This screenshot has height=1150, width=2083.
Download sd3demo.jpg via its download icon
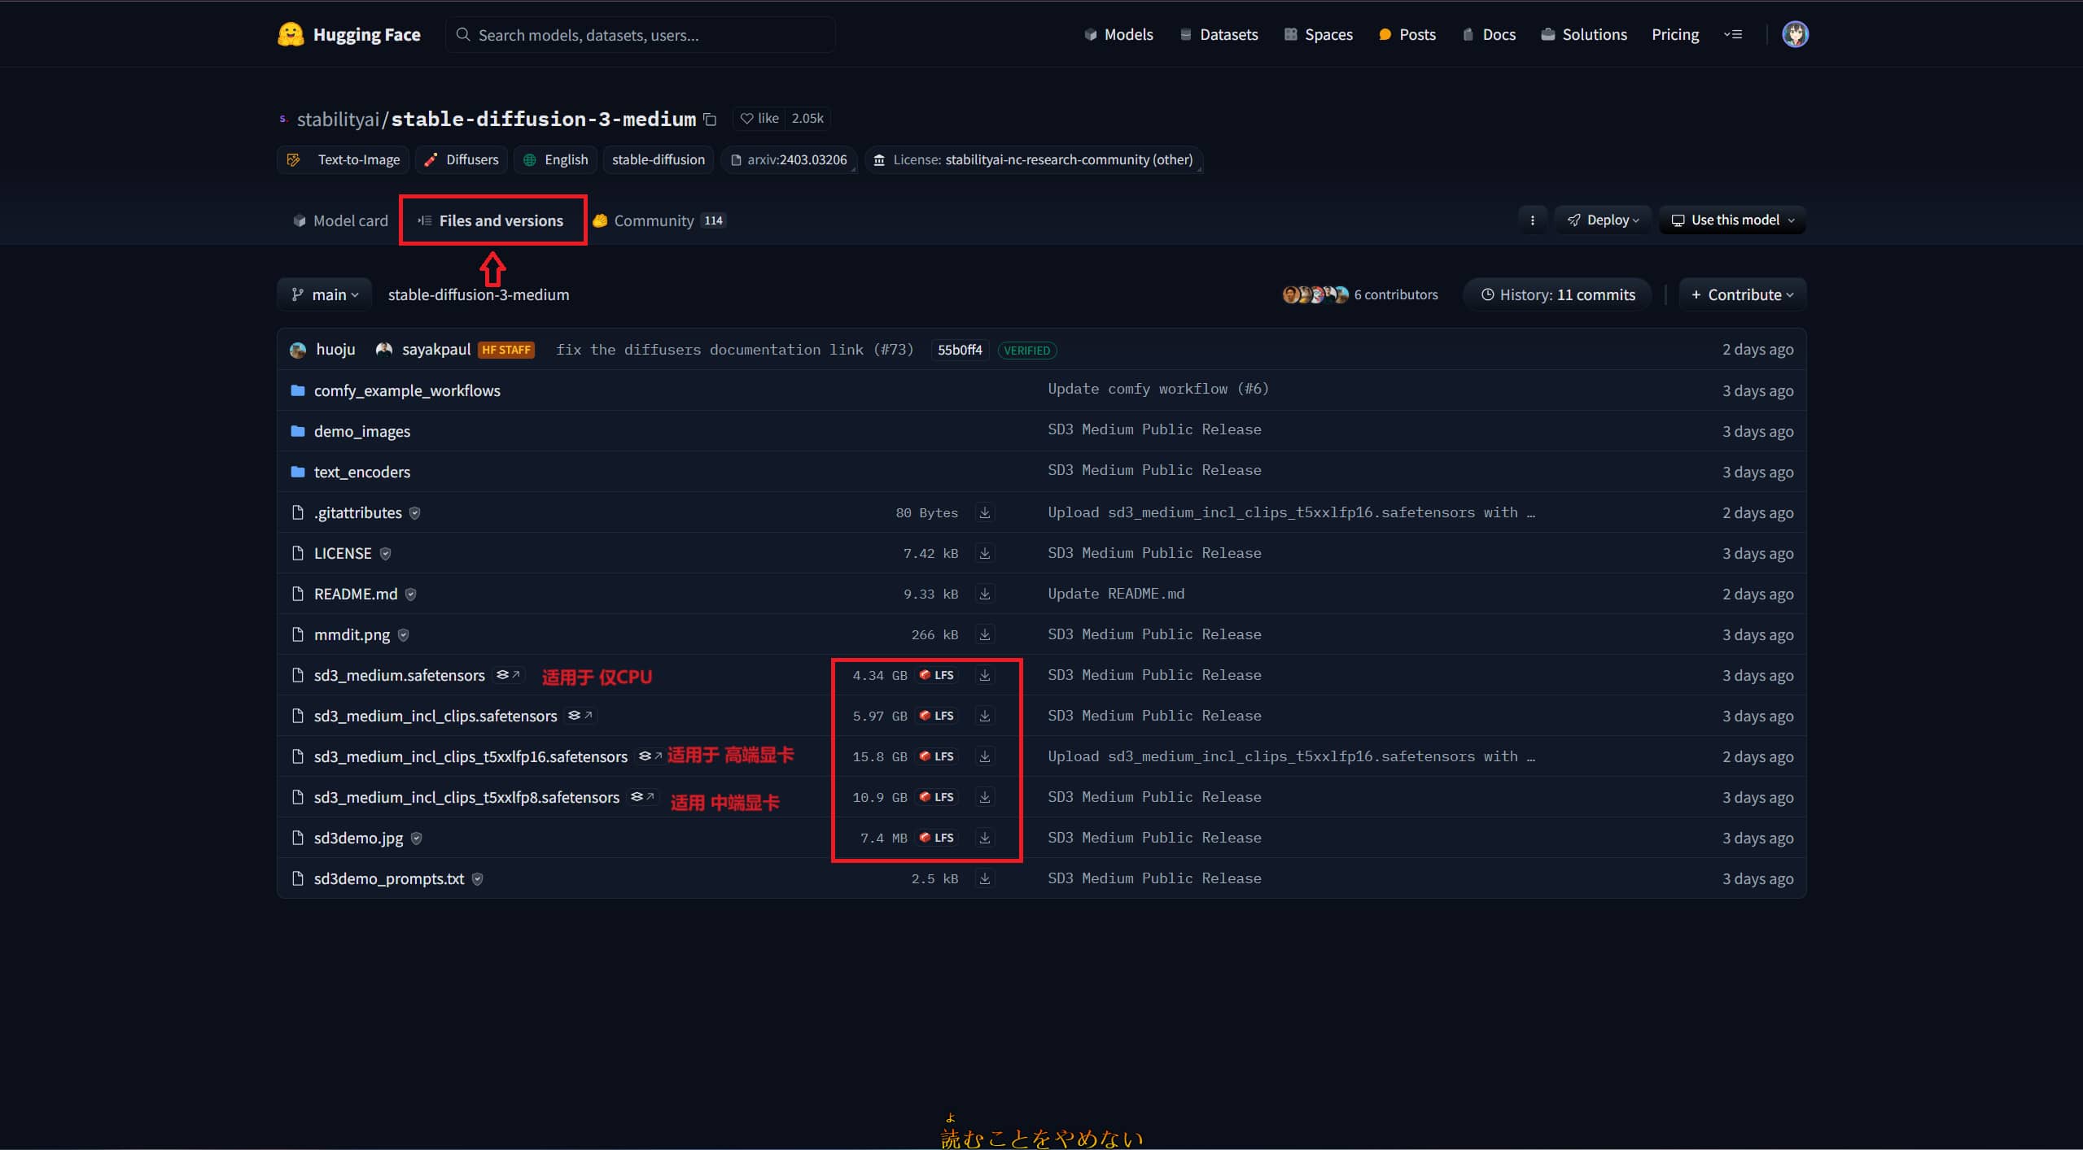(x=985, y=838)
